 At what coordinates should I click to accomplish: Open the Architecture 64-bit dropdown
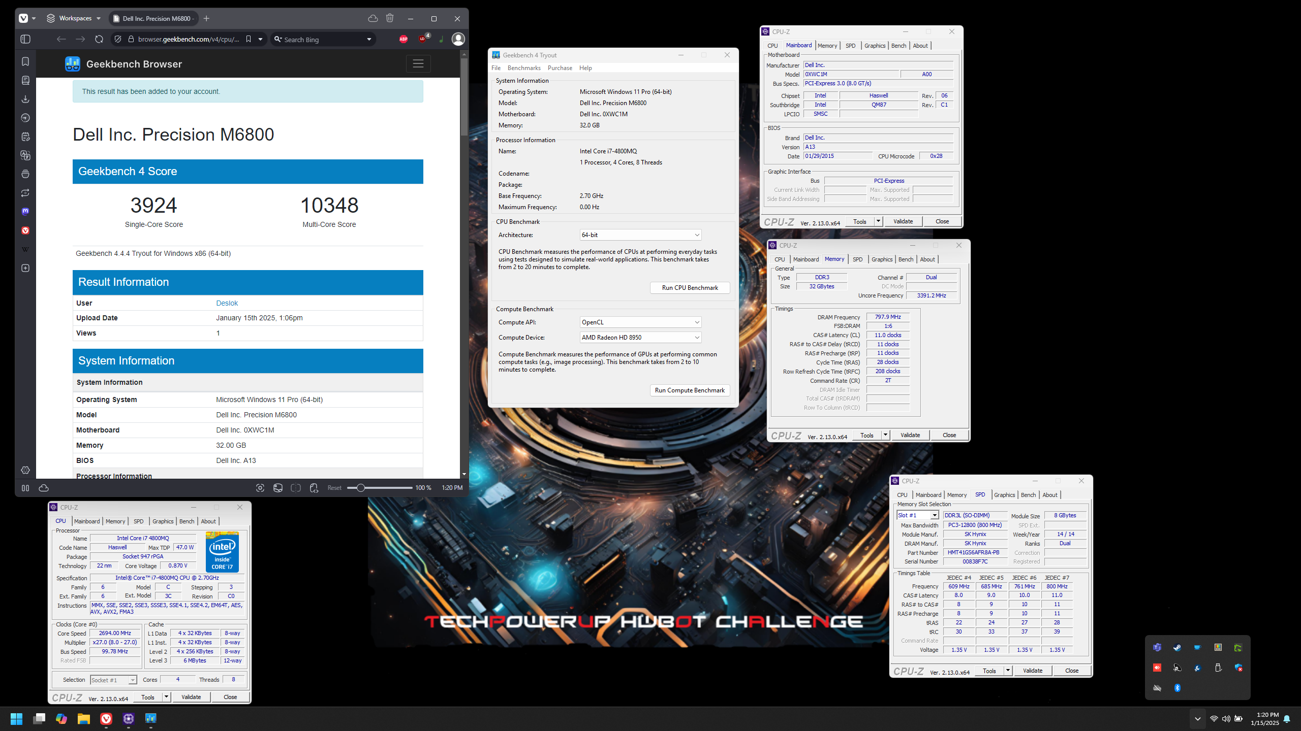coord(640,235)
